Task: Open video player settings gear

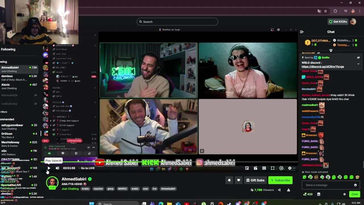Action: (290, 168)
